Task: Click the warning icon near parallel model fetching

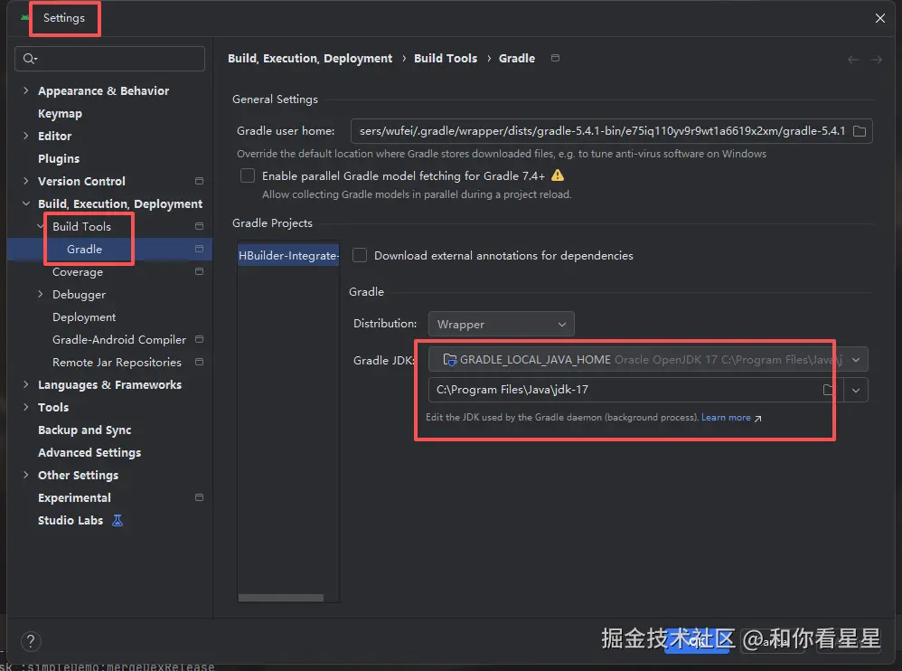Action: 558,175
